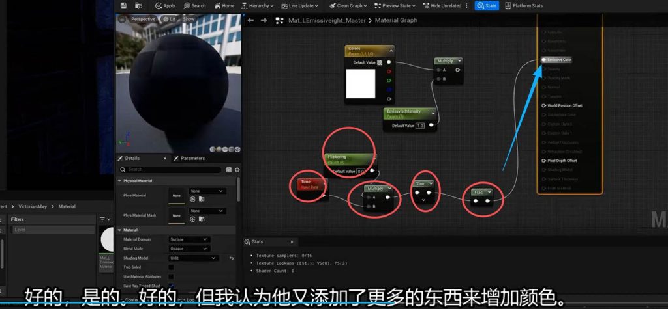Enable the Two Sided checkbox
The image size is (668, 309).
[171, 267]
